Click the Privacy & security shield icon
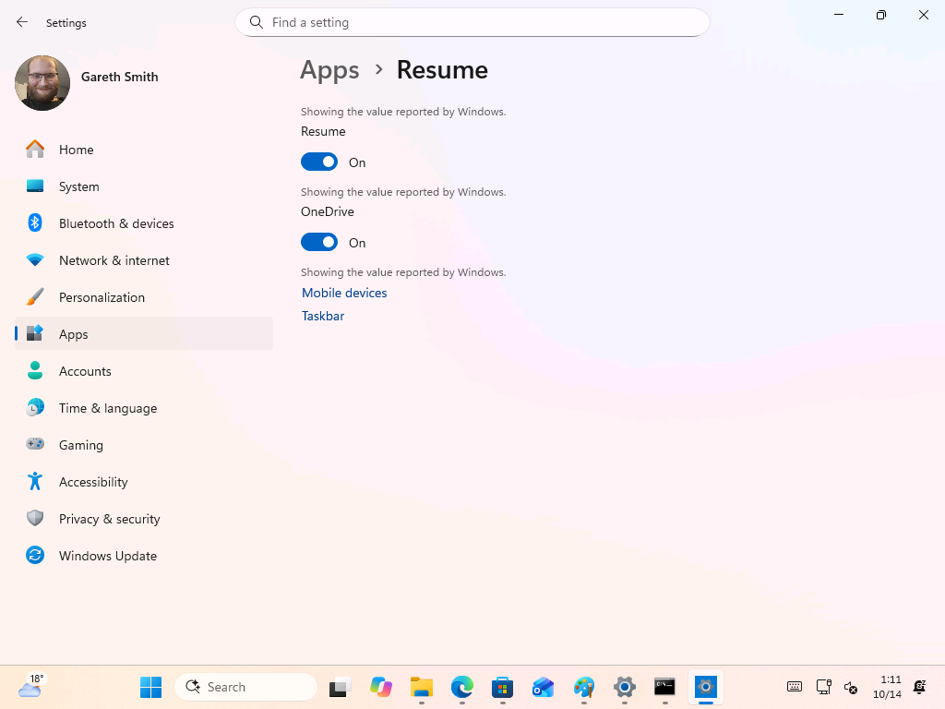 pyautogui.click(x=35, y=518)
